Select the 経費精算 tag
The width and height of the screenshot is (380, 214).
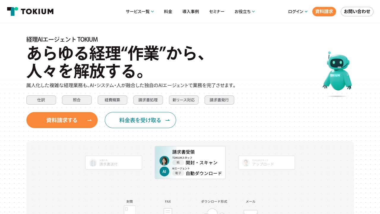tap(113, 100)
